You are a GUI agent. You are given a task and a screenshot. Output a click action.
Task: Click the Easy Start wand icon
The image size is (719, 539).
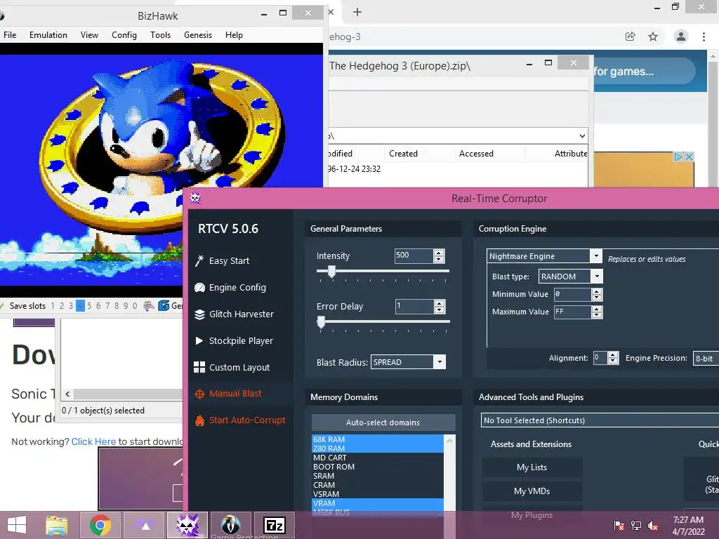(x=199, y=261)
